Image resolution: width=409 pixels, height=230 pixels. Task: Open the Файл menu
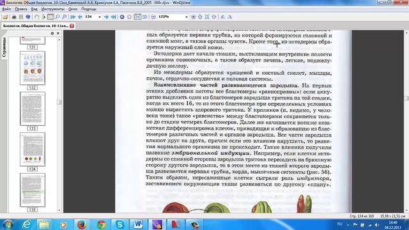6,9
